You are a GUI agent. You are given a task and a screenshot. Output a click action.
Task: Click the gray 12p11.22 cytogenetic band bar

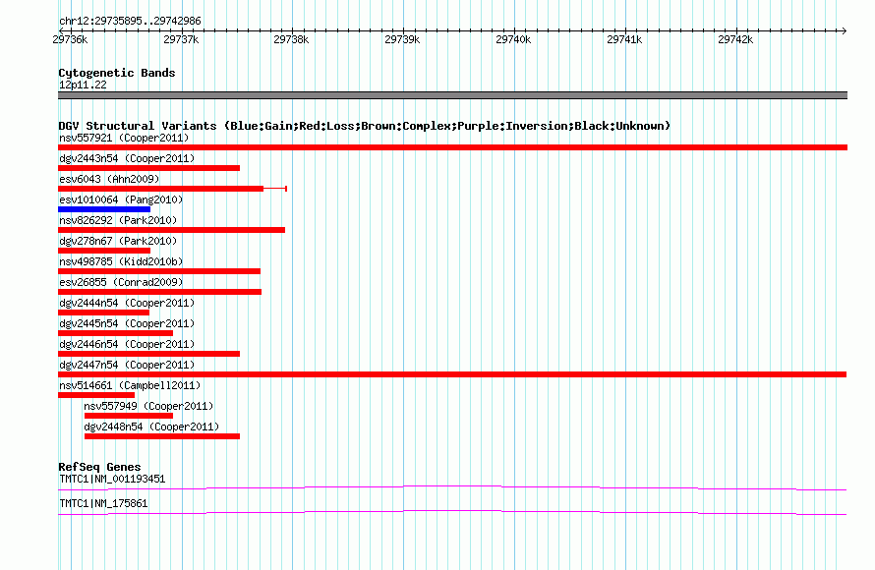click(x=452, y=95)
